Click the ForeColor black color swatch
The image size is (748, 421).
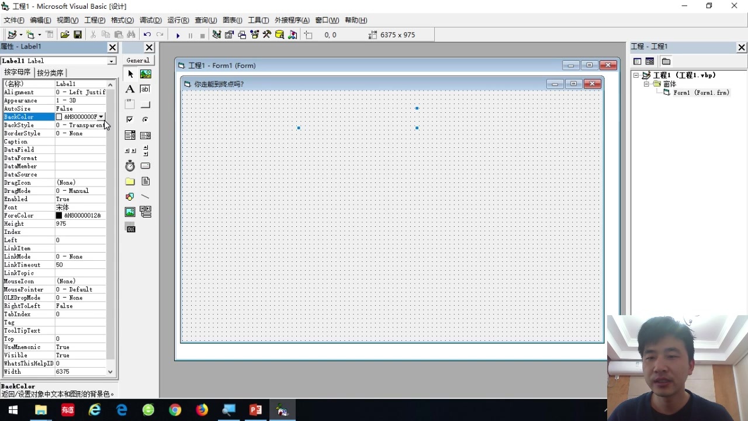click(59, 216)
